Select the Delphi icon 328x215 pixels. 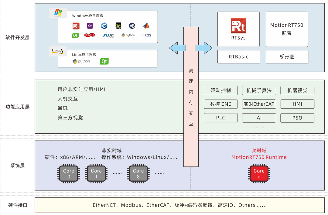(90, 35)
